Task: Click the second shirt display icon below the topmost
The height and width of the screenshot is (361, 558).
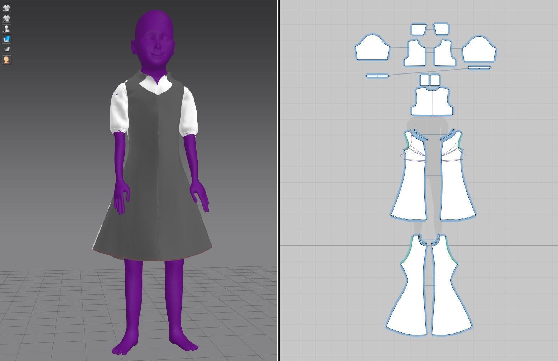Action: tap(6, 18)
